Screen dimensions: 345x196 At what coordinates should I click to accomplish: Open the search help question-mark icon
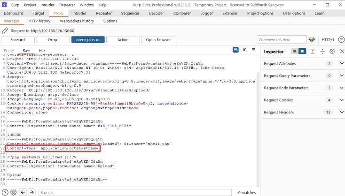coord(5,193)
